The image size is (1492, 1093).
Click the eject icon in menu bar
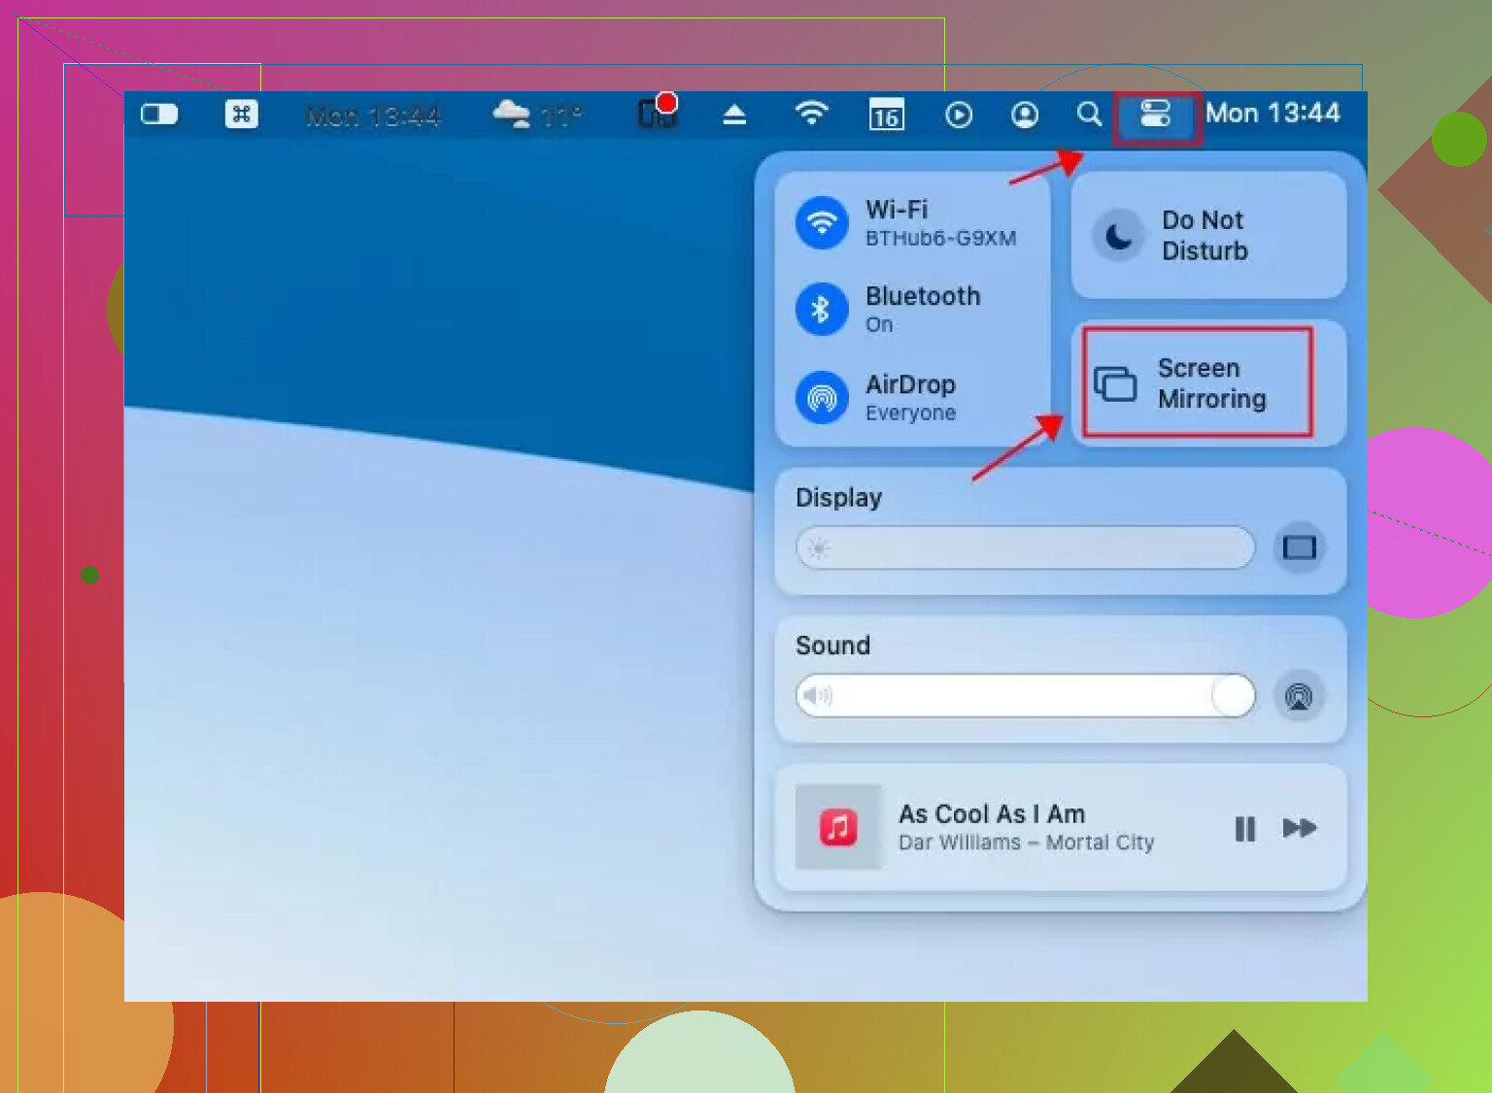point(734,116)
